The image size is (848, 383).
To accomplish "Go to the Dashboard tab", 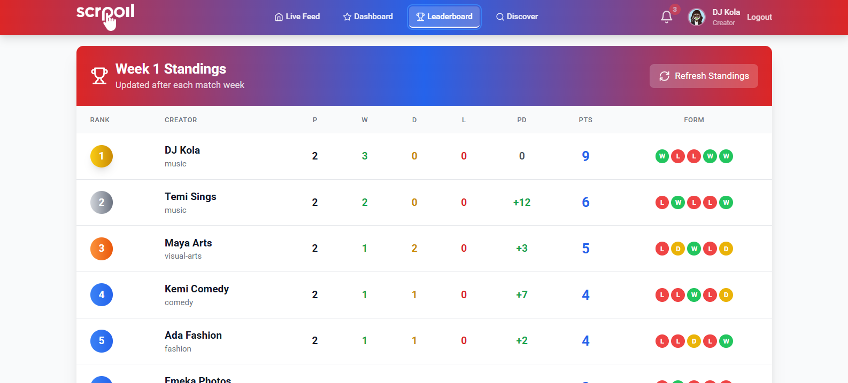I will 368,17.
